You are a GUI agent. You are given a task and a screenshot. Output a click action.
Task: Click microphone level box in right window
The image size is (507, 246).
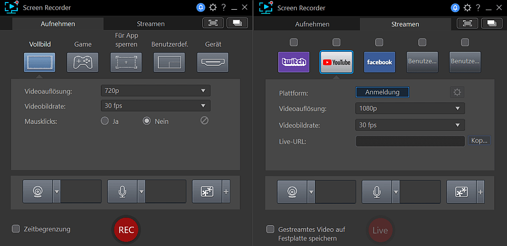pos(420,192)
